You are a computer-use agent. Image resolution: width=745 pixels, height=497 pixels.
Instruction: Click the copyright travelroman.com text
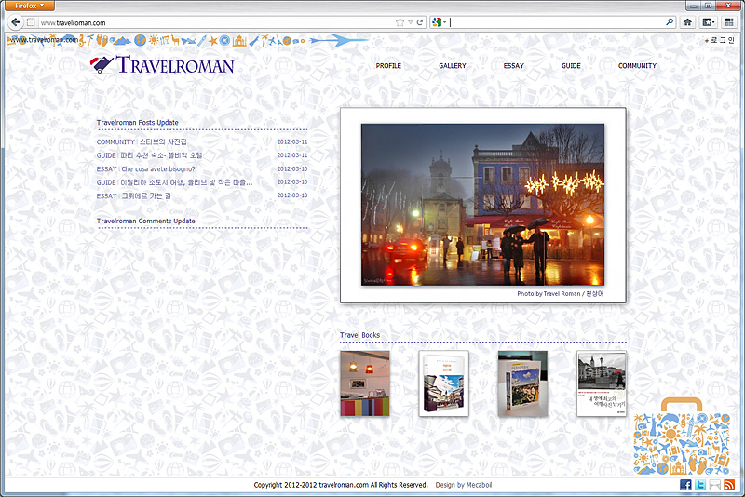pos(341,485)
